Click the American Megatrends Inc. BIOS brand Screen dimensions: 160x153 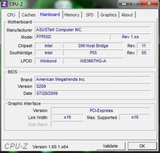tap(93, 79)
